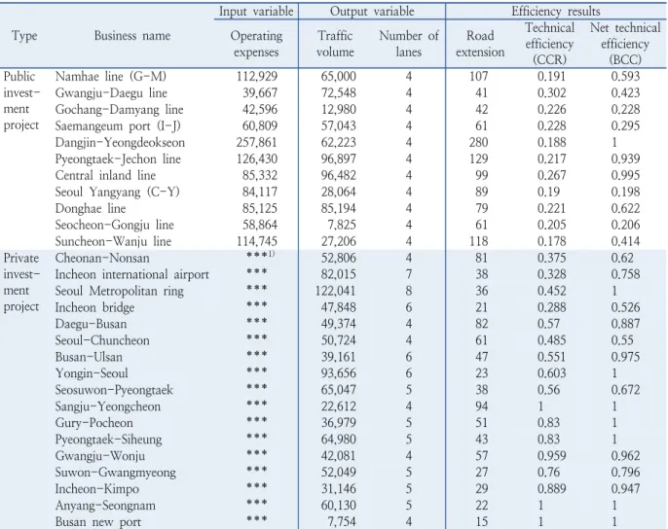Click the 'Seoul Metropolitan ring' row name
The image size is (668, 529).
pyautogui.click(x=119, y=291)
